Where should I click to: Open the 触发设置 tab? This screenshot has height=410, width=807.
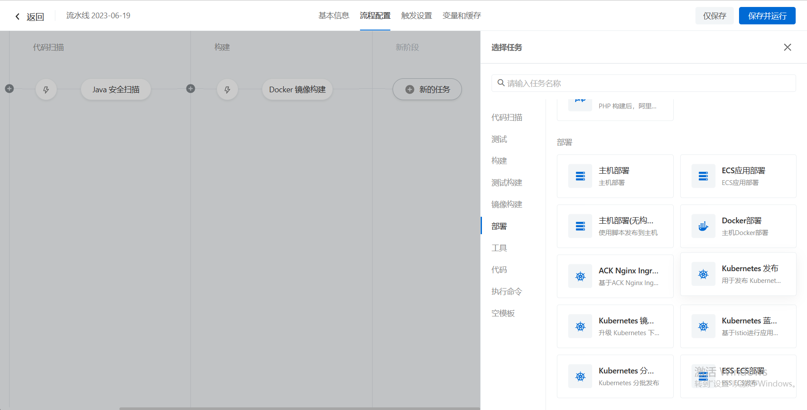tap(417, 16)
